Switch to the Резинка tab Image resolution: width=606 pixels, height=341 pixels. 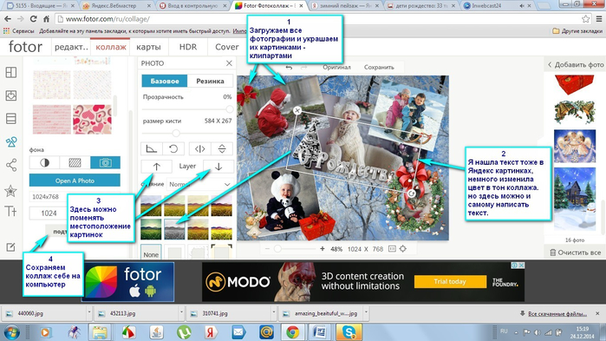point(210,81)
